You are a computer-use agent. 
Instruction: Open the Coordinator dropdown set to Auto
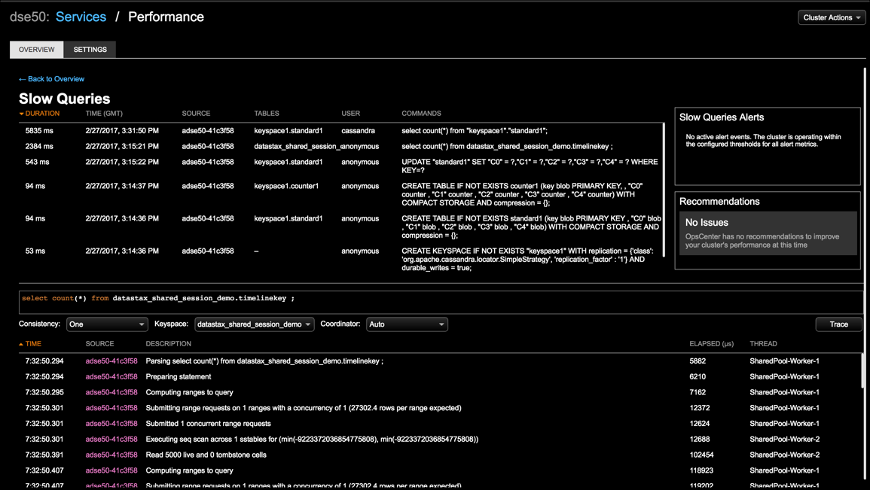pos(407,324)
